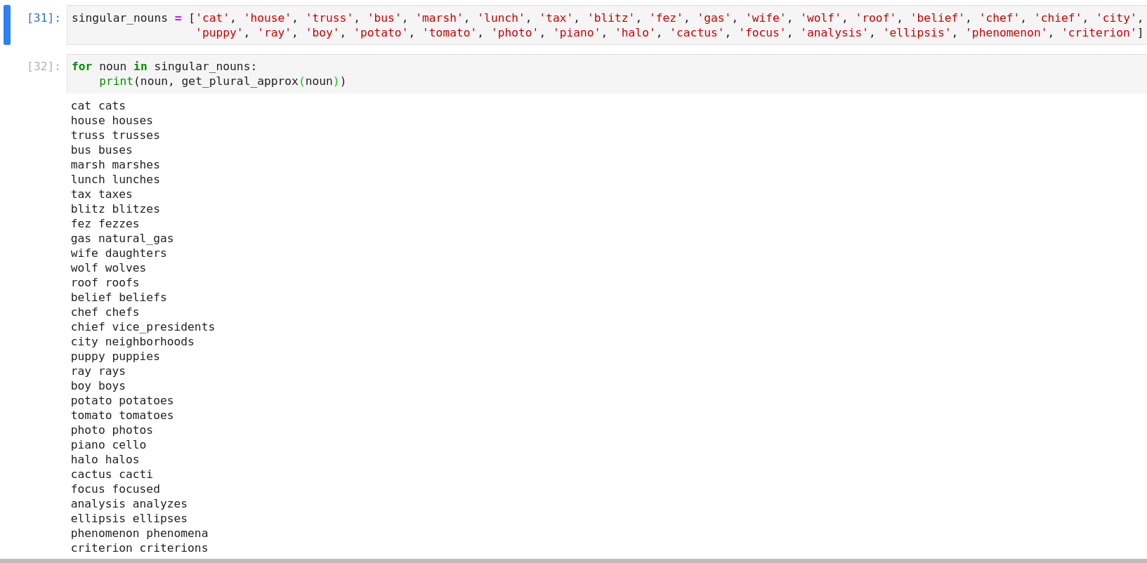Click the output line 'chief vice_presidents'
Screen dimensions: 1147x563
143,327
